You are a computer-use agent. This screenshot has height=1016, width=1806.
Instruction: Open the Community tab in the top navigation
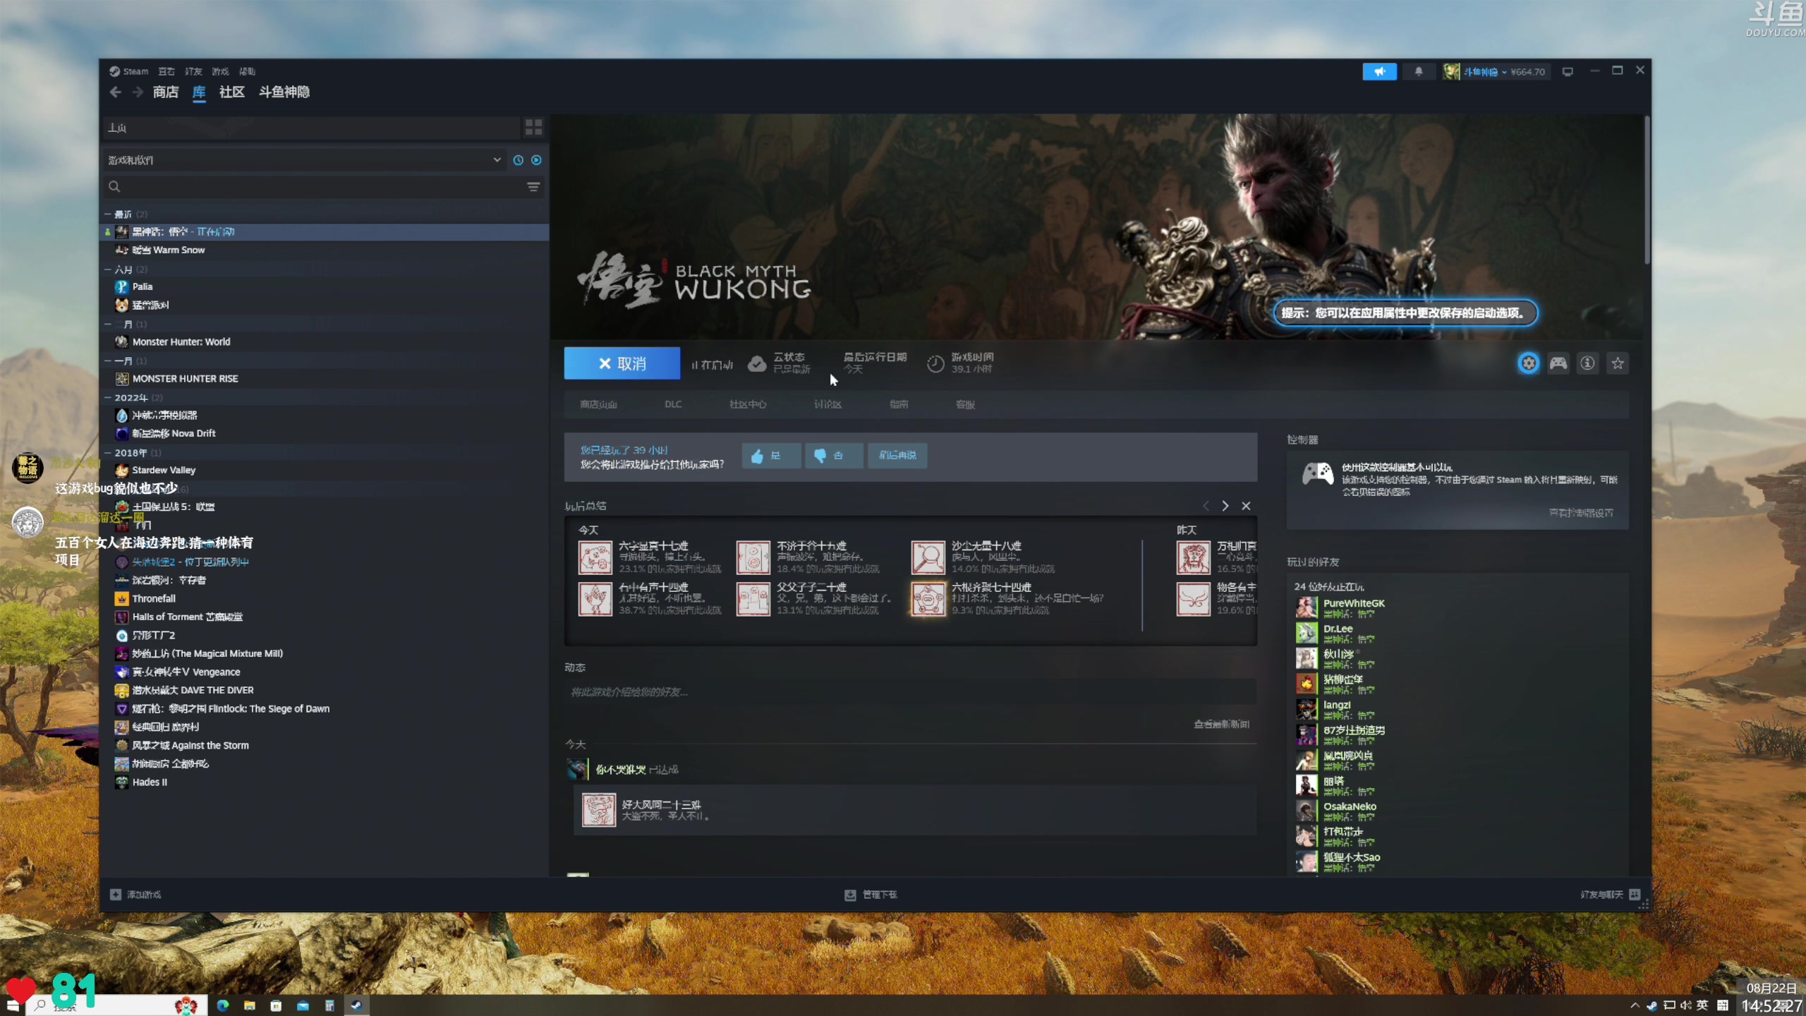click(232, 92)
